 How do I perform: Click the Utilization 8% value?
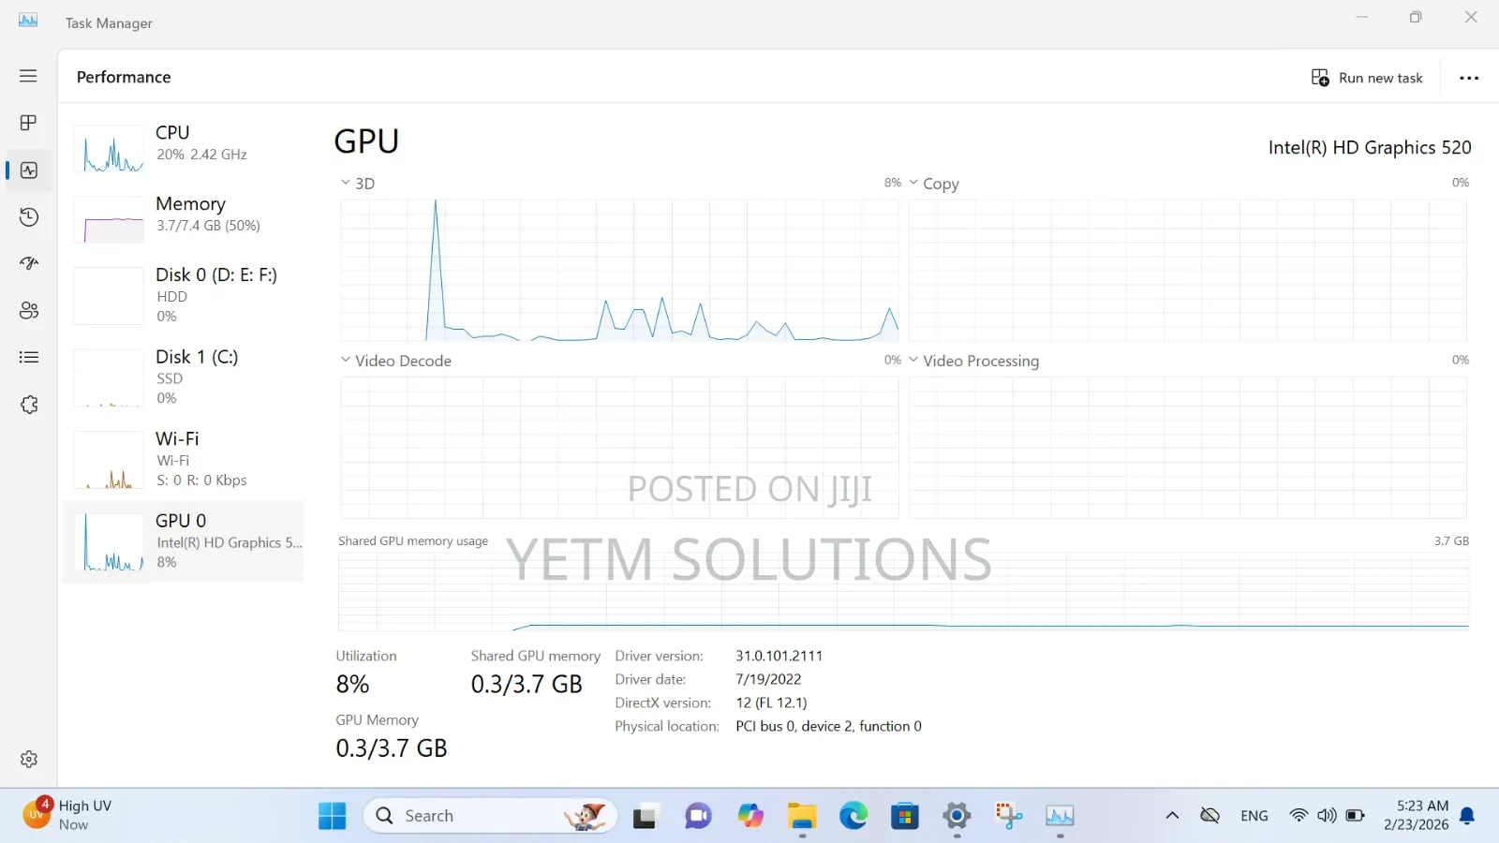tap(352, 684)
